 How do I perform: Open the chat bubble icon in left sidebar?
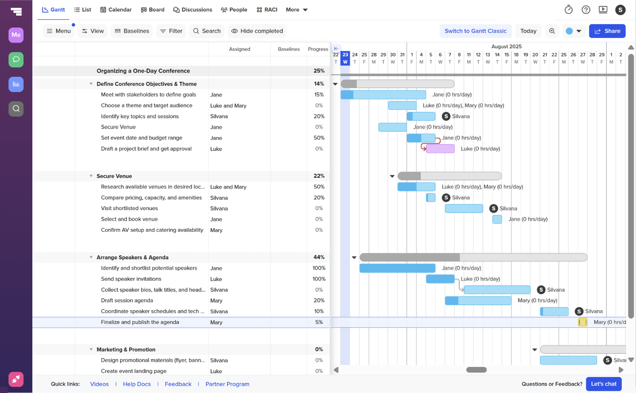coord(16,60)
